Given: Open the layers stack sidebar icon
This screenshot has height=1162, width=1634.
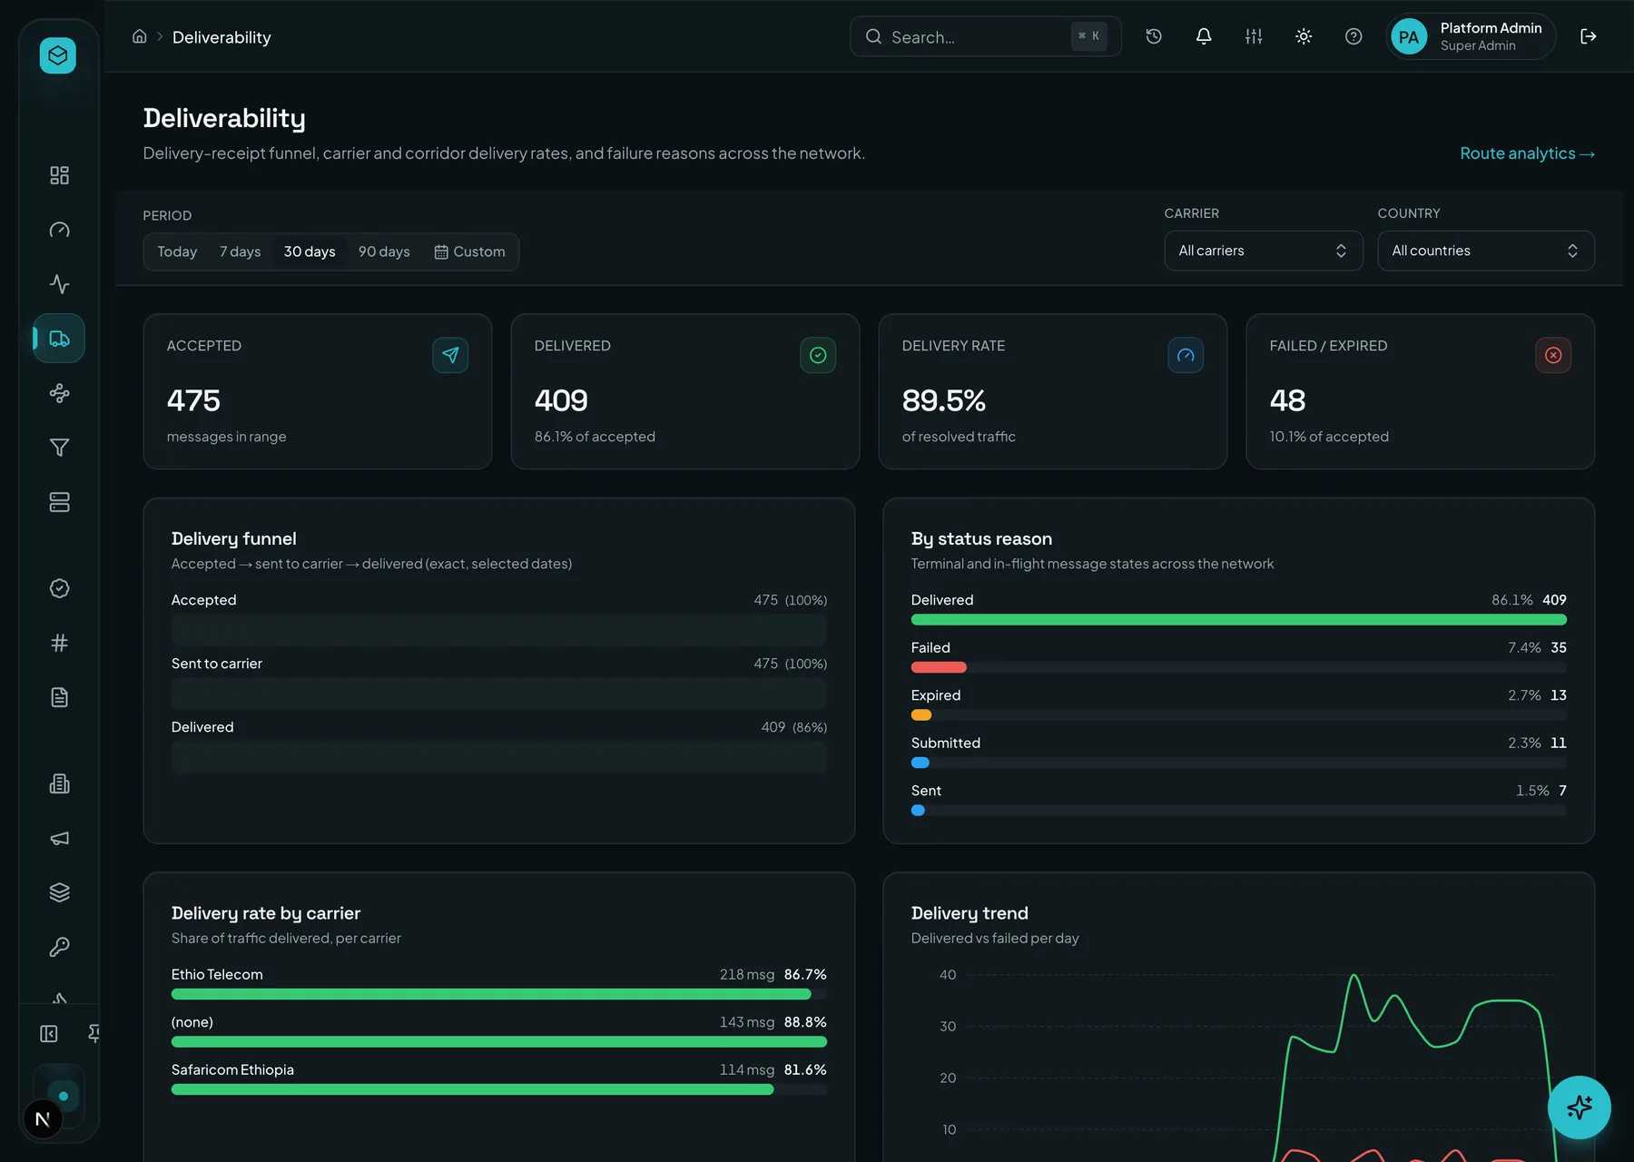Looking at the screenshot, I should coord(59,892).
